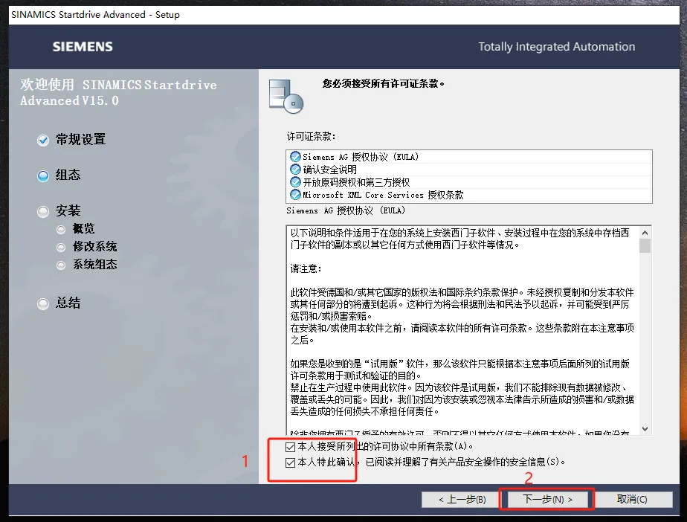Select the 确认安全说明 license entry
Screen dimensions: 687x522
[469, 170]
